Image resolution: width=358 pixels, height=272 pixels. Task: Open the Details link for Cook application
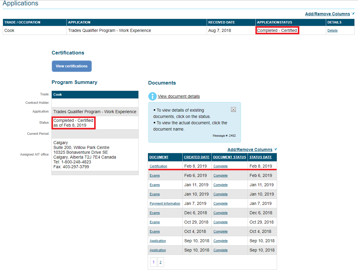(x=332, y=31)
